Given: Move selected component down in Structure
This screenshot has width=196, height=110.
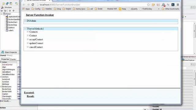Looking at the screenshot, I should click(x=13, y=11).
